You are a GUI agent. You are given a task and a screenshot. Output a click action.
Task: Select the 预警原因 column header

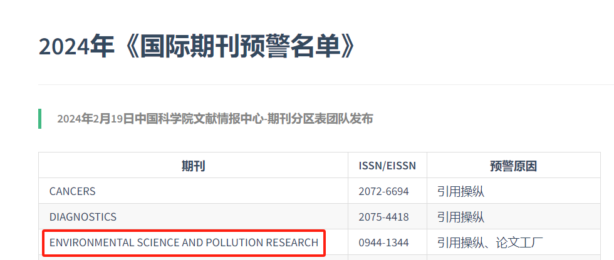coord(513,166)
